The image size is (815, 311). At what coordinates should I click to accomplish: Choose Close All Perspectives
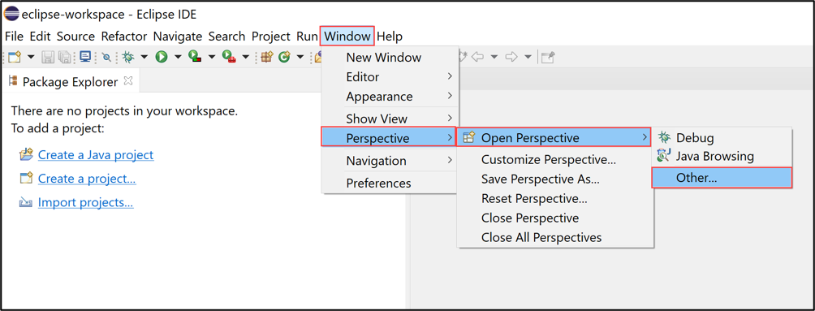click(554, 237)
